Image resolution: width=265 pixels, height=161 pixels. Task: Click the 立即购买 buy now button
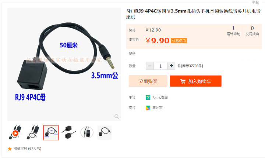point(148,81)
